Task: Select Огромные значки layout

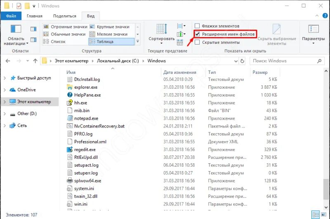Action: 65,27
